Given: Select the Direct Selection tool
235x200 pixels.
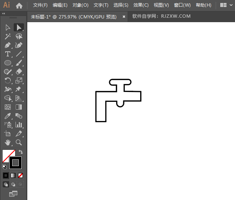Looking at the screenshot, I should click(x=19, y=27).
